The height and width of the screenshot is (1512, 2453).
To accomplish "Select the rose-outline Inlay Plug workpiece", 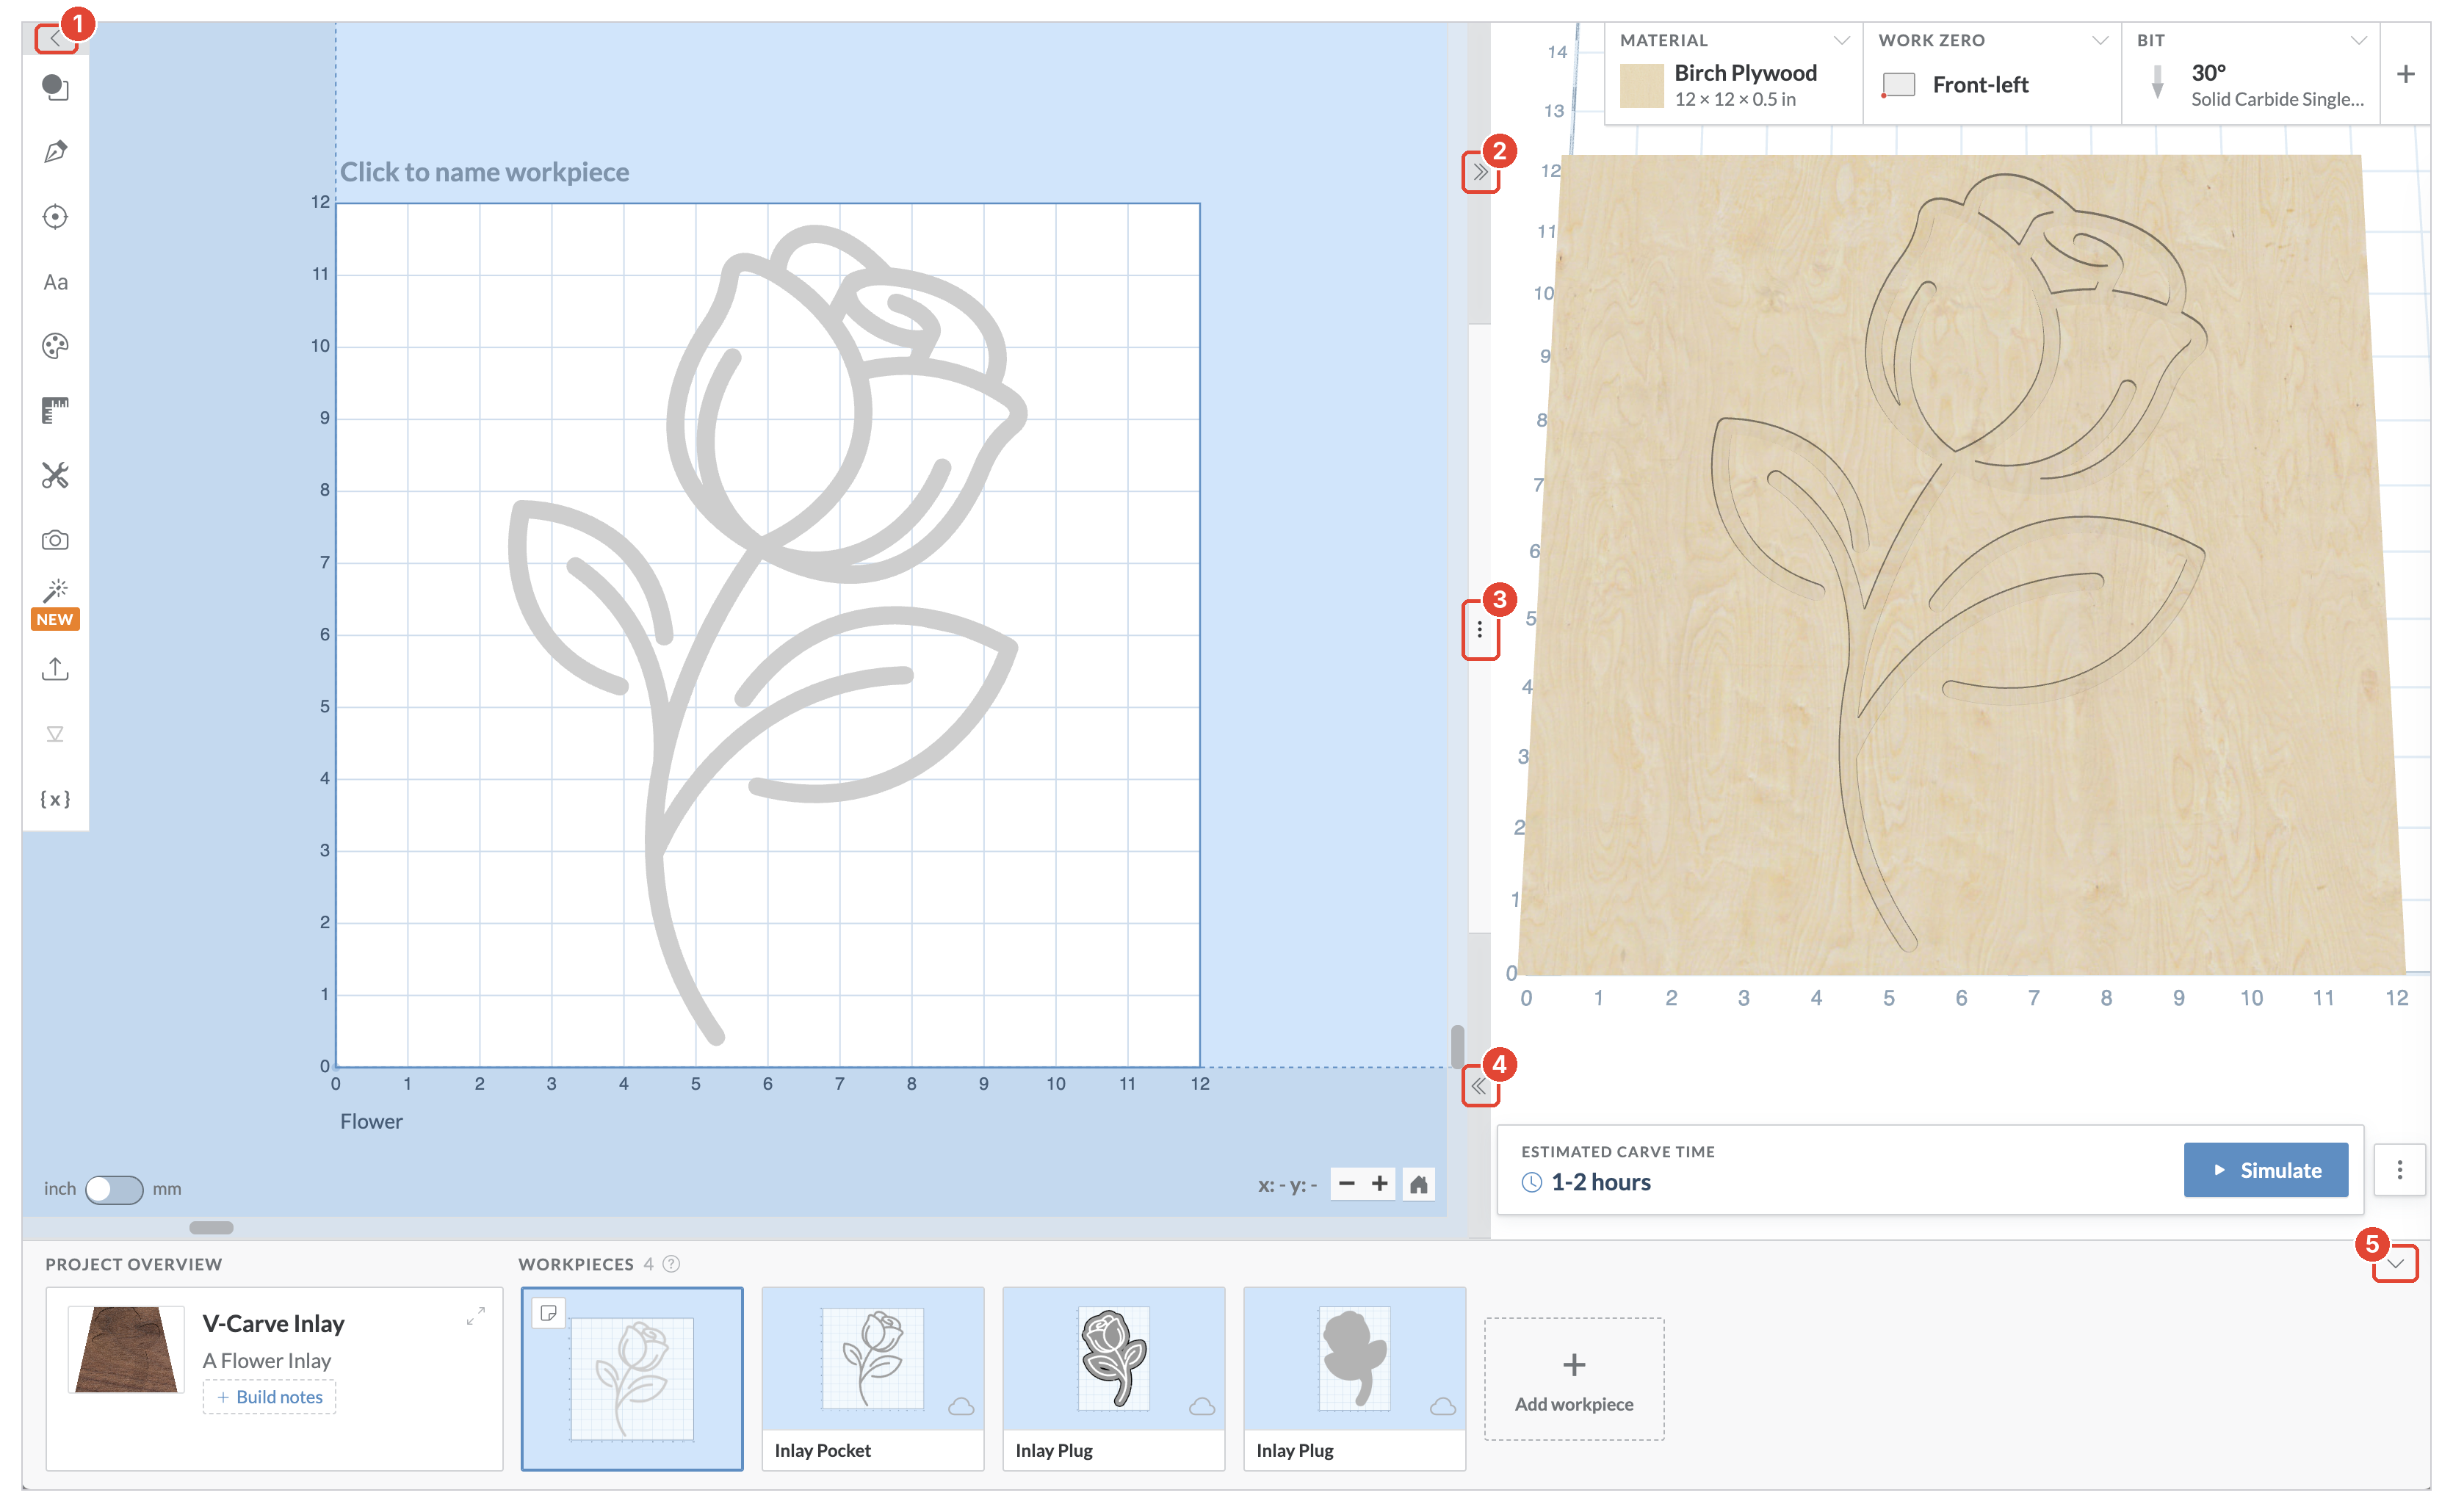I will pyautogui.click(x=1114, y=1379).
